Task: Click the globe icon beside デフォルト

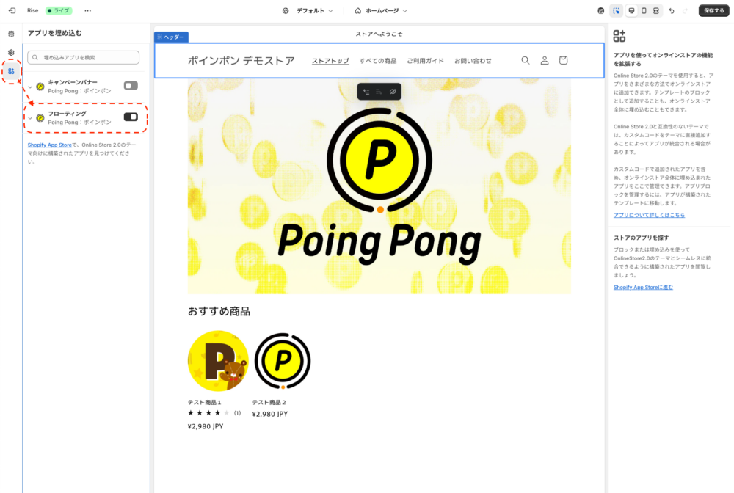Action: 286,11
